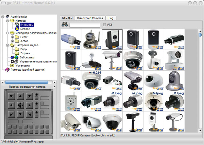Switch to the Discovered Cameras tab
Screen dimensions: 204x145
point(90,18)
